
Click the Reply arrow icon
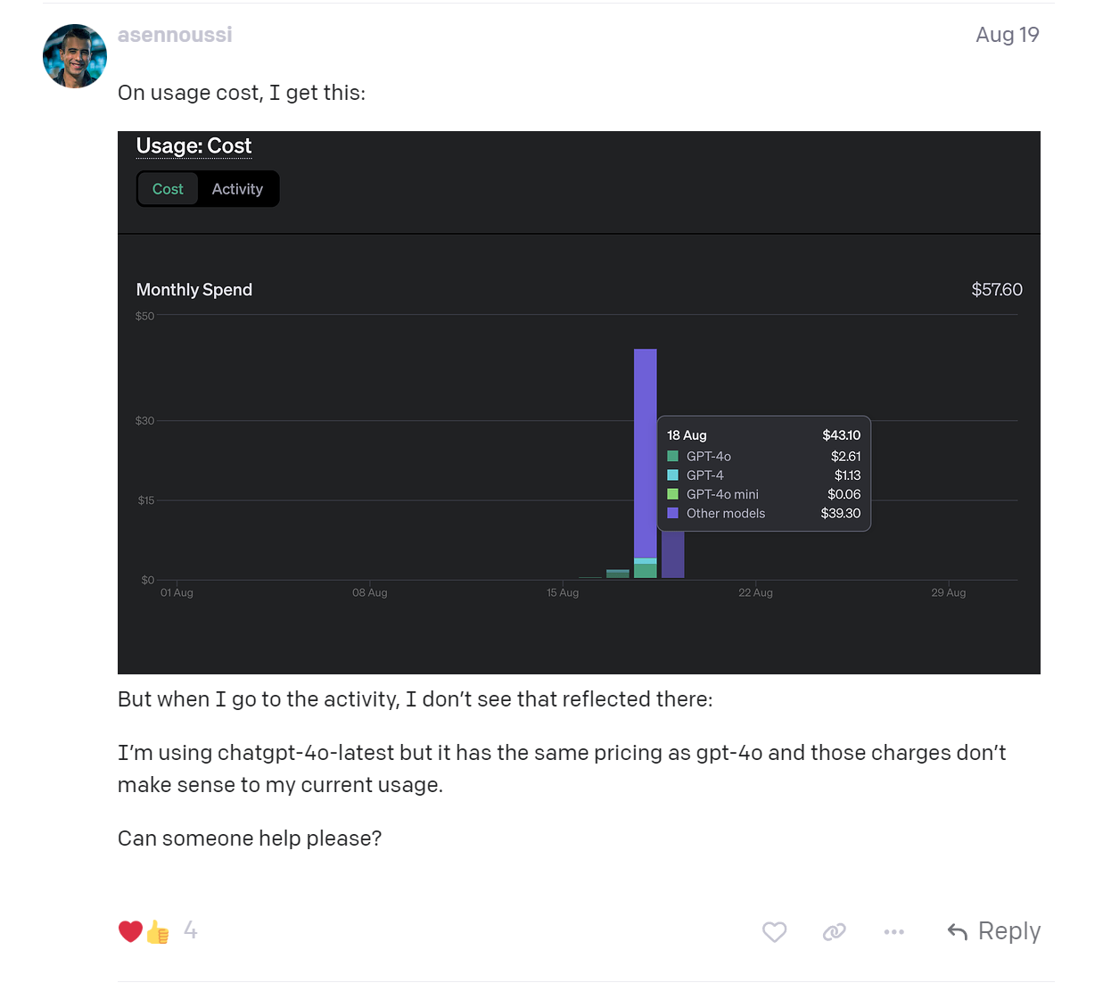click(958, 931)
